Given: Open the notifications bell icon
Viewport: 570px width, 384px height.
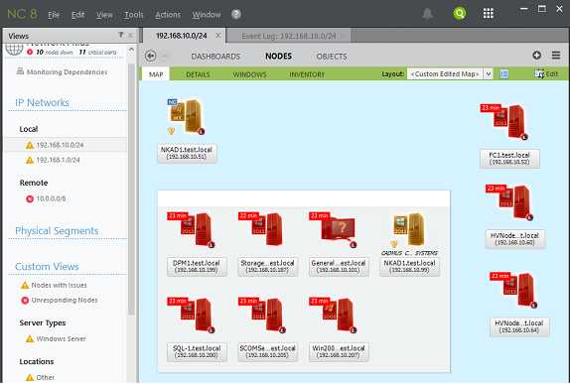Looking at the screenshot, I should coord(427,14).
